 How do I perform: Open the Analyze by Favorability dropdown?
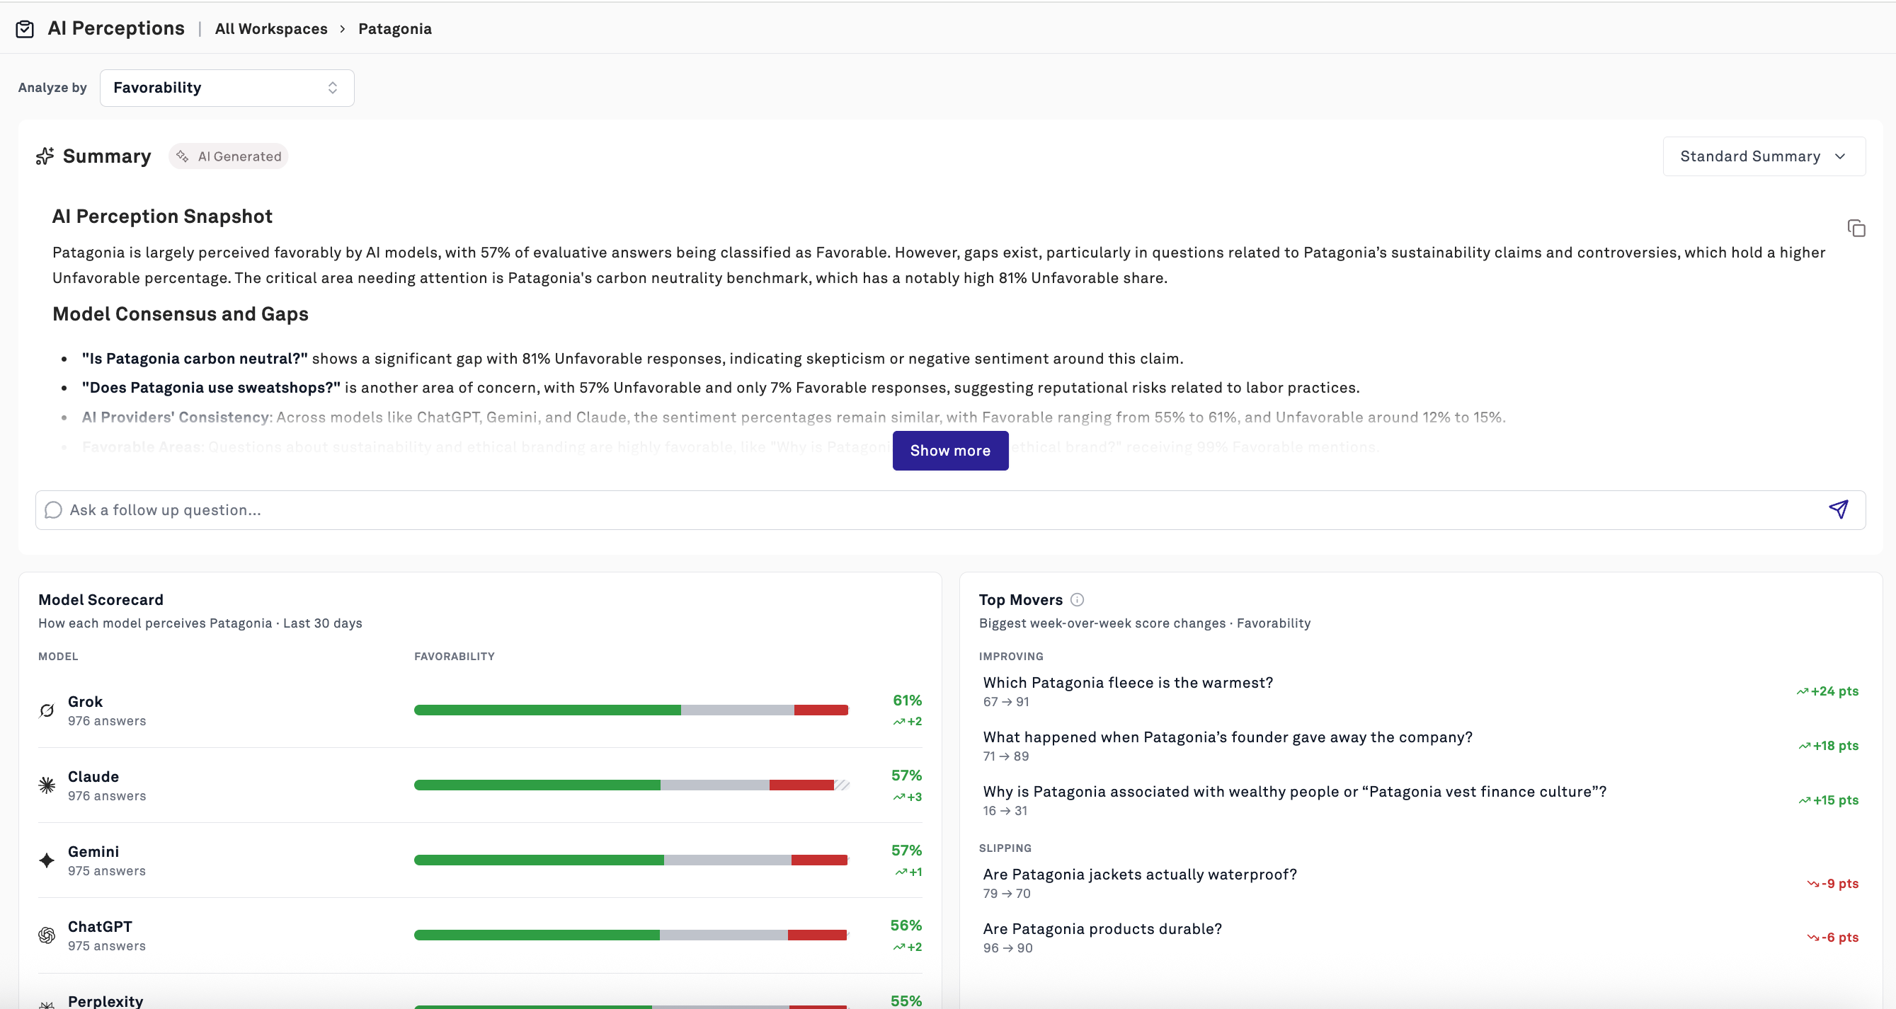(x=227, y=88)
